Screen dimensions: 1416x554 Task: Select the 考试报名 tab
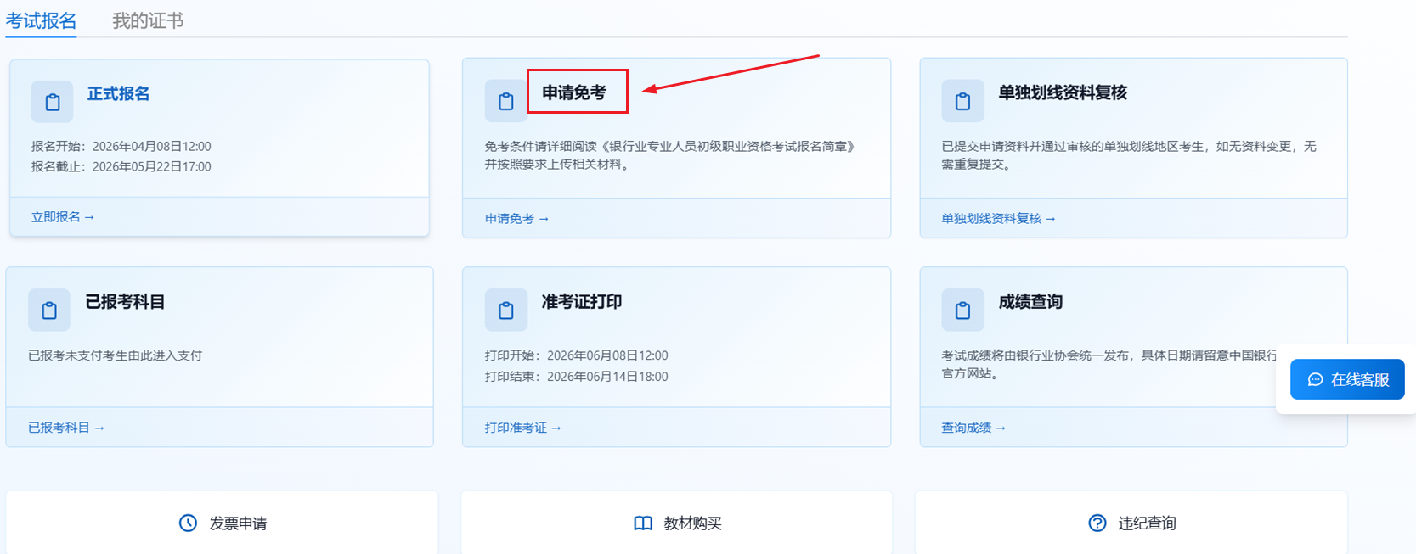click(x=41, y=20)
